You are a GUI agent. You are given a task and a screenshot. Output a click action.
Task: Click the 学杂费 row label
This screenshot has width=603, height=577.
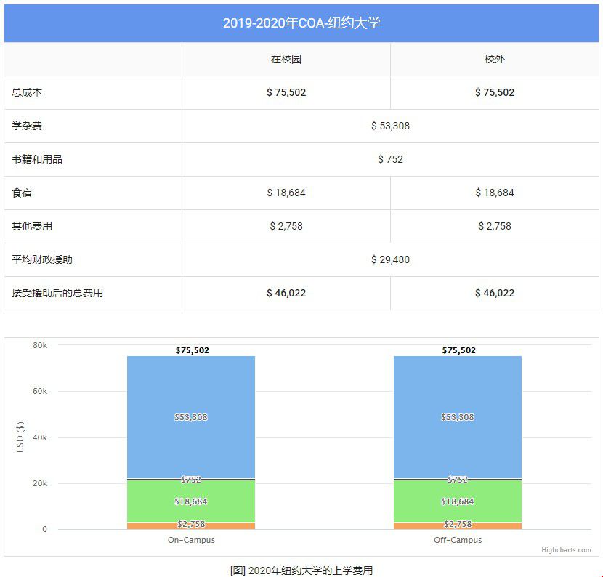click(x=27, y=126)
